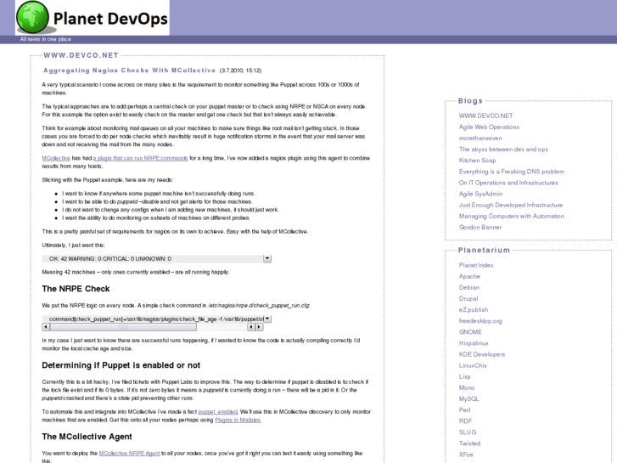Open the Gordon Banner blog link
617x463 pixels.
point(480,228)
